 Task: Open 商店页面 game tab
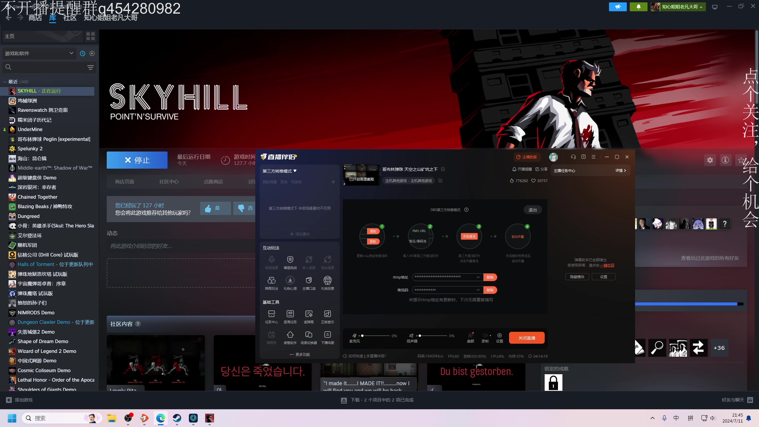pos(125,182)
